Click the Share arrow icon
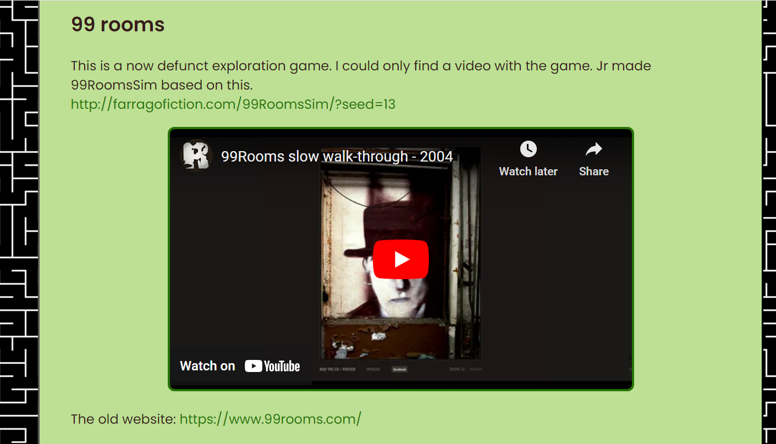 coord(594,149)
